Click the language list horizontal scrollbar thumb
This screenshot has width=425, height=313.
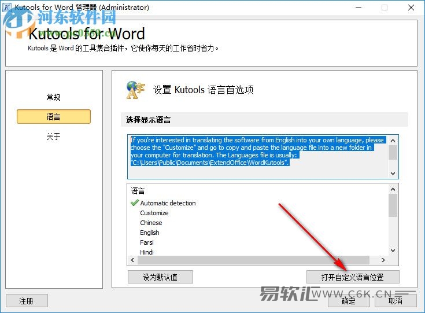(253, 260)
